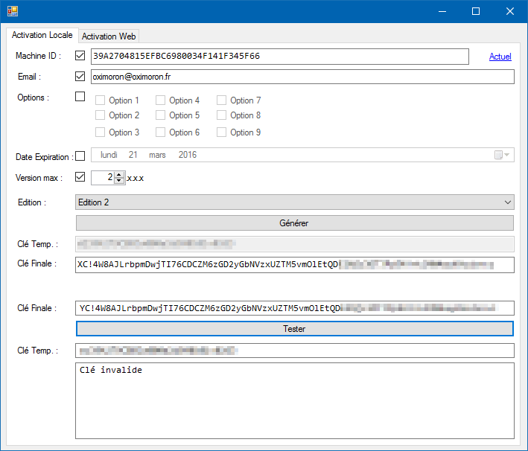Click the lower Clé Temp. field
This screenshot has height=451, width=528.
tap(295, 351)
